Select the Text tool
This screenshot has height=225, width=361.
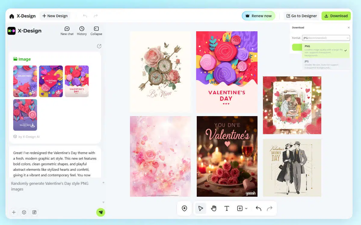click(x=227, y=208)
